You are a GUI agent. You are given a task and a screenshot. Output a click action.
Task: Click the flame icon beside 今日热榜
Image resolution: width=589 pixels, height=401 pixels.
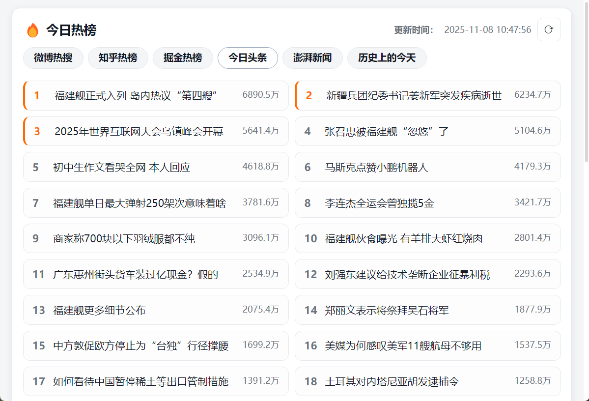(33, 30)
